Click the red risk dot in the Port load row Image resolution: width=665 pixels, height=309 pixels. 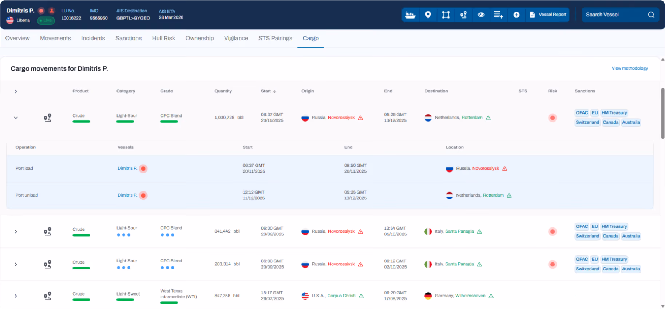tap(143, 169)
